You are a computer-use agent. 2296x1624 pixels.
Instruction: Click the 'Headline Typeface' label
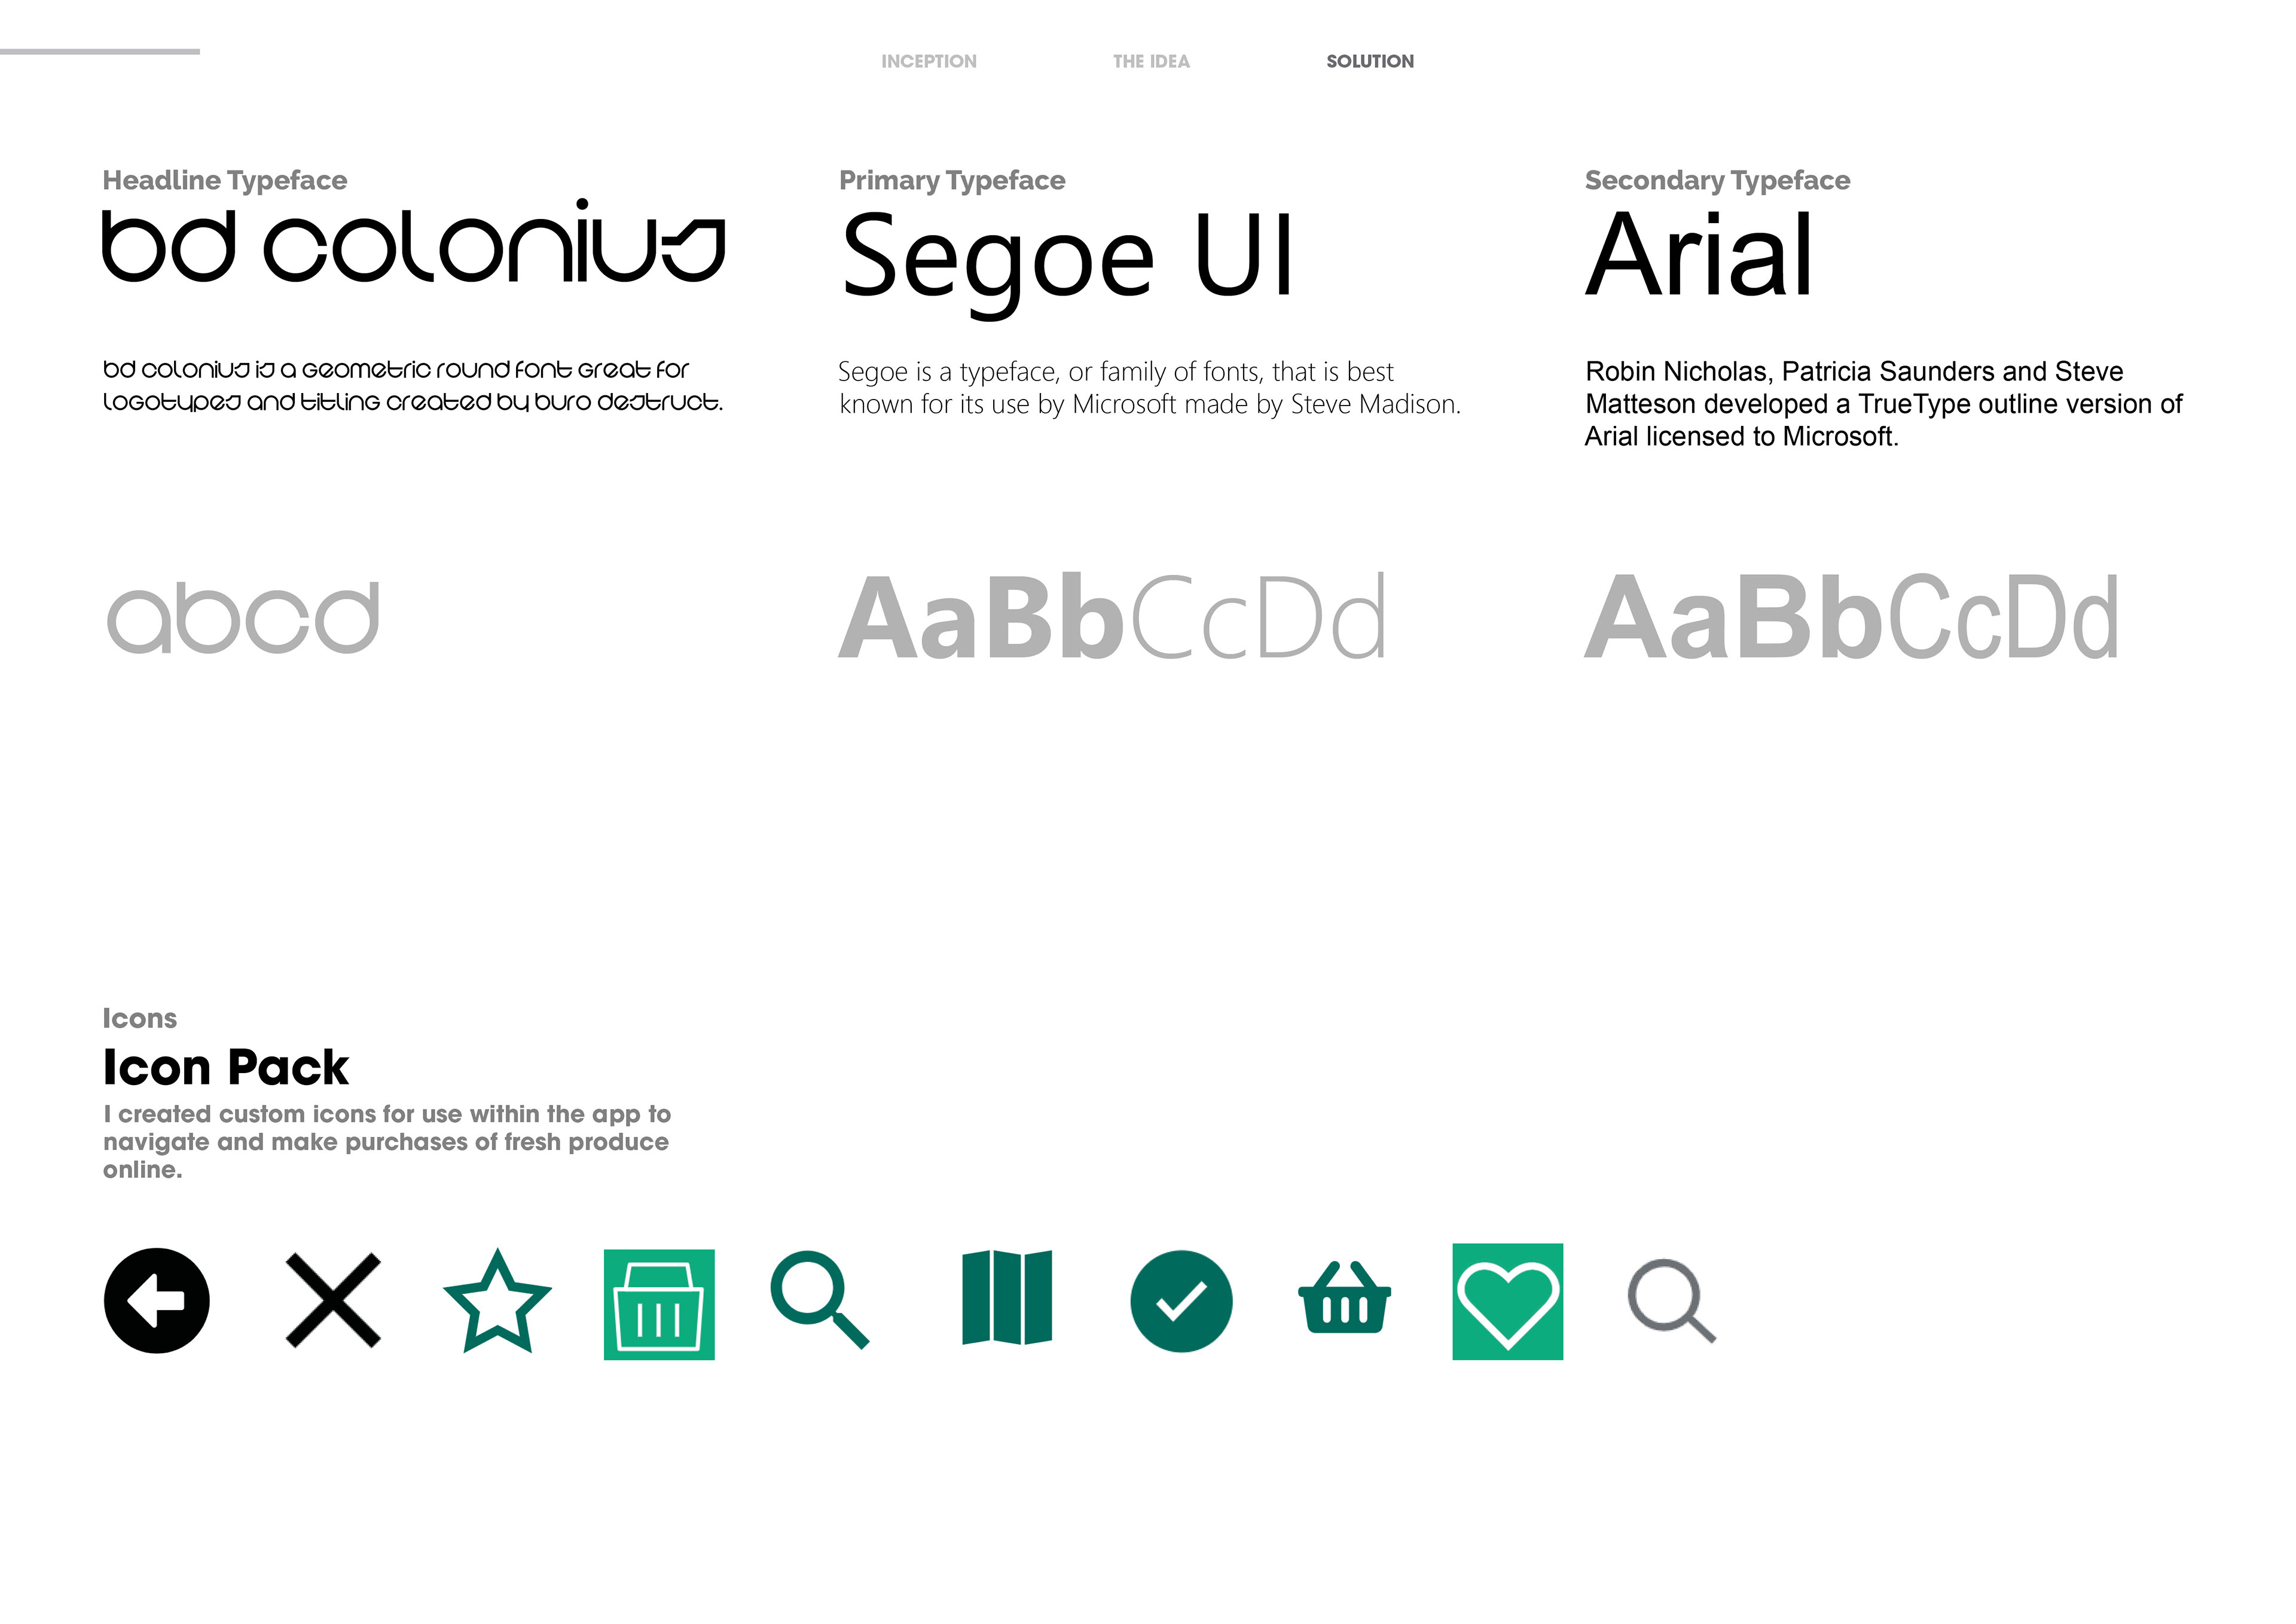tap(225, 181)
